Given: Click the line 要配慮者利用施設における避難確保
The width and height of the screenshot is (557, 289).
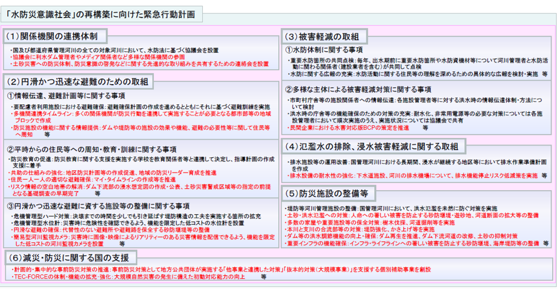Looking at the screenshot, I should pyautogui.click(x=140, y=107).
